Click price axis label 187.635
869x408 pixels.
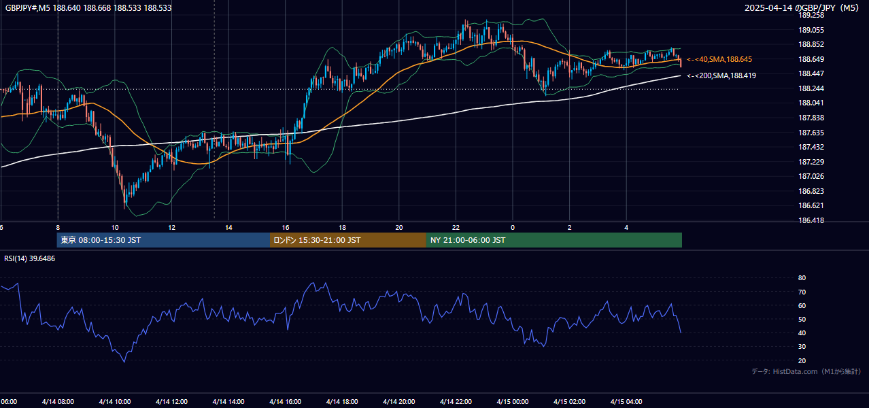click(x=811, y=133)
